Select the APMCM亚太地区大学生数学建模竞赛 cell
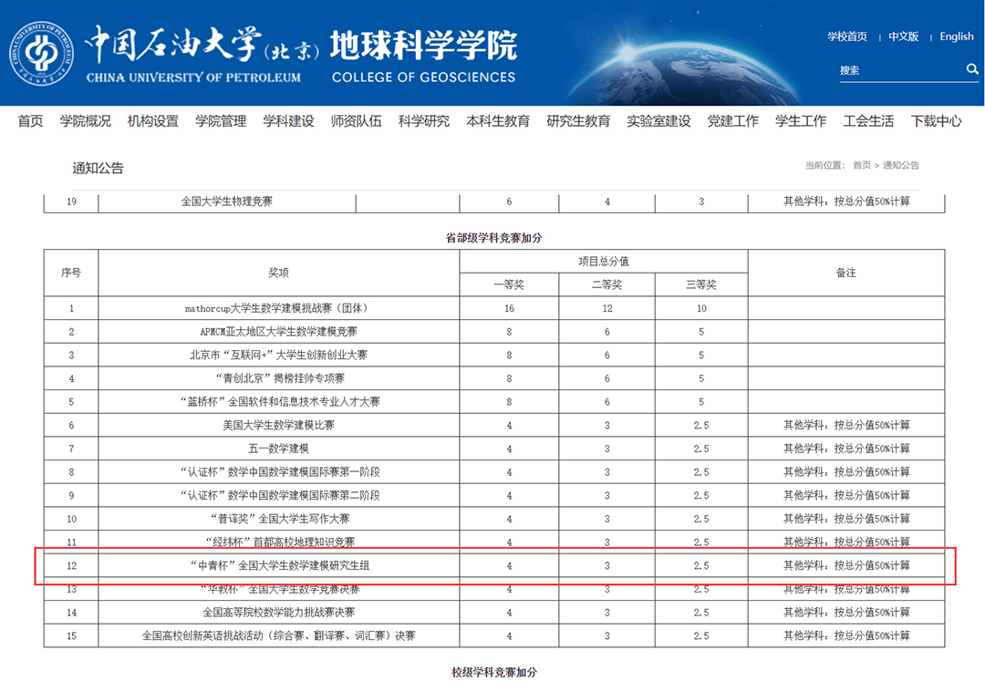 tap(279, 332)
